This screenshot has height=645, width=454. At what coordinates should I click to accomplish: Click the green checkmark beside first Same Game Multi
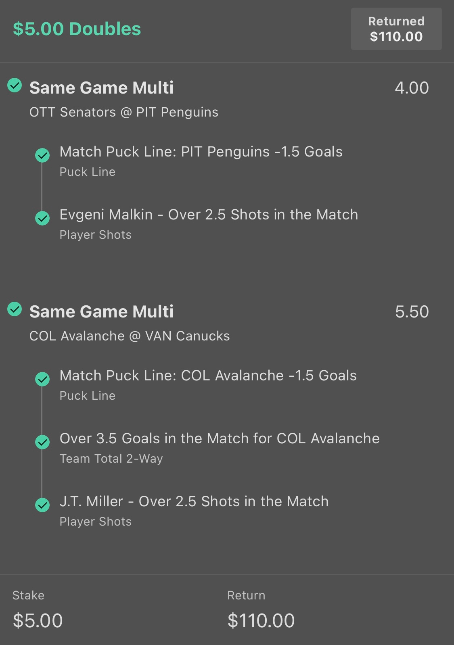pos(15,85)
